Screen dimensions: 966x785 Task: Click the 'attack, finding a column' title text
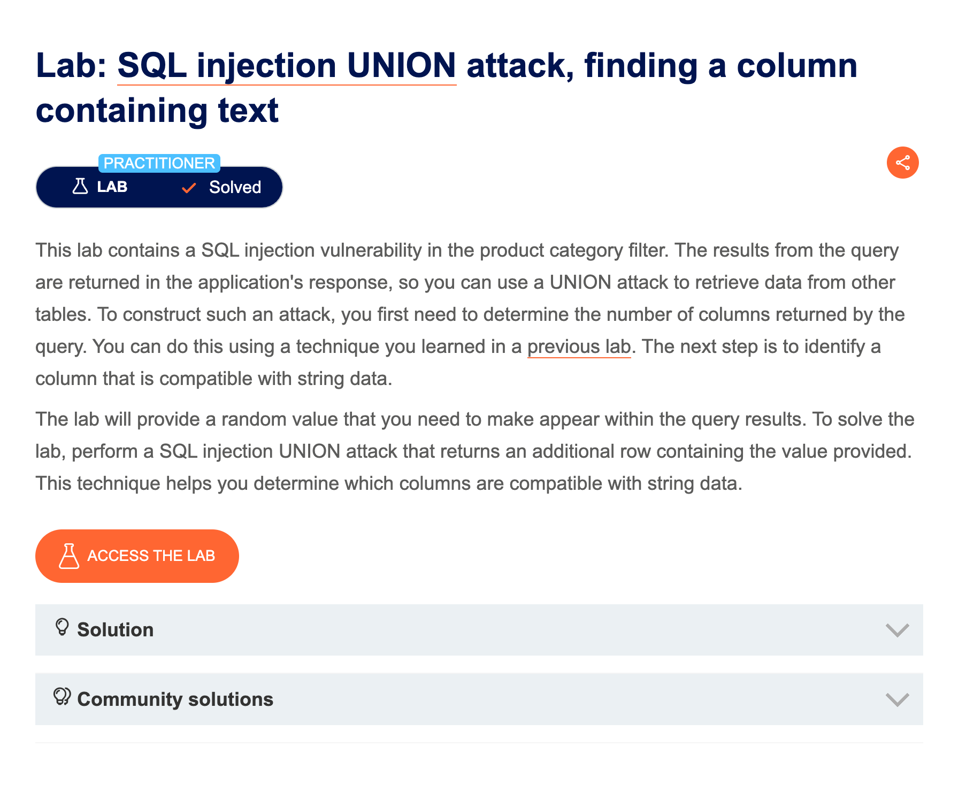point(662,66)
